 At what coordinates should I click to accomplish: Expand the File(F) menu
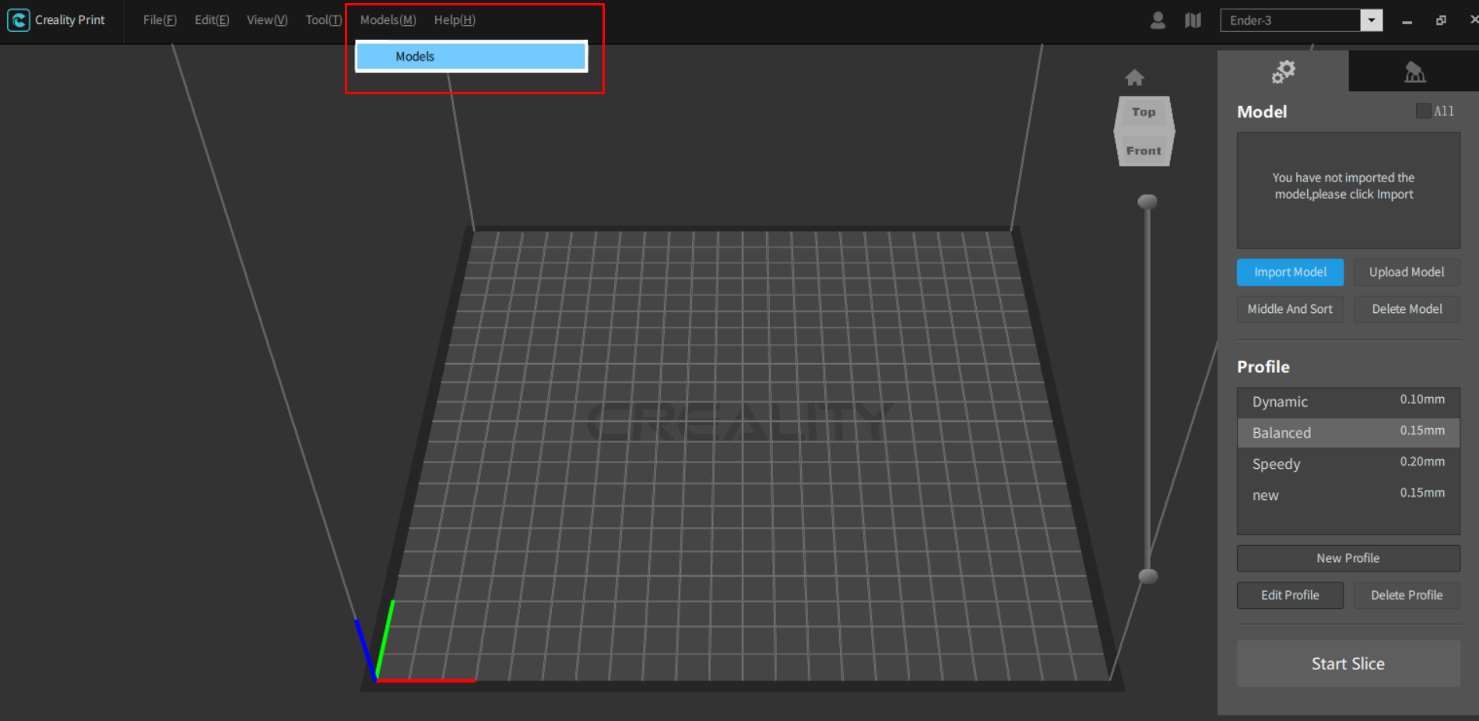[159, 19]
